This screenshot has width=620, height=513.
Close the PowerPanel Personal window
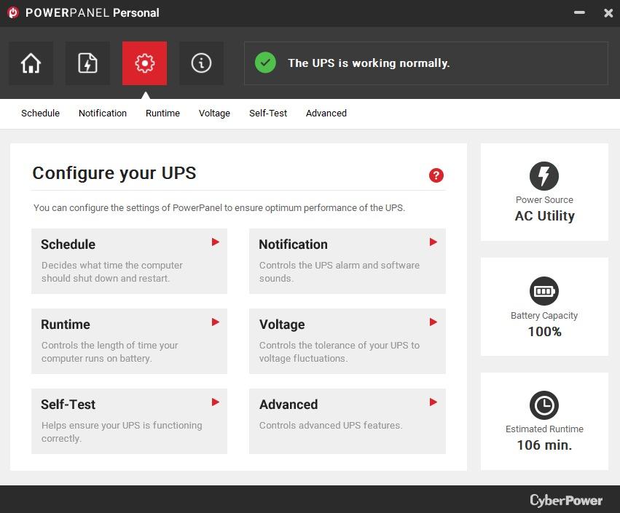coord(608,13)
